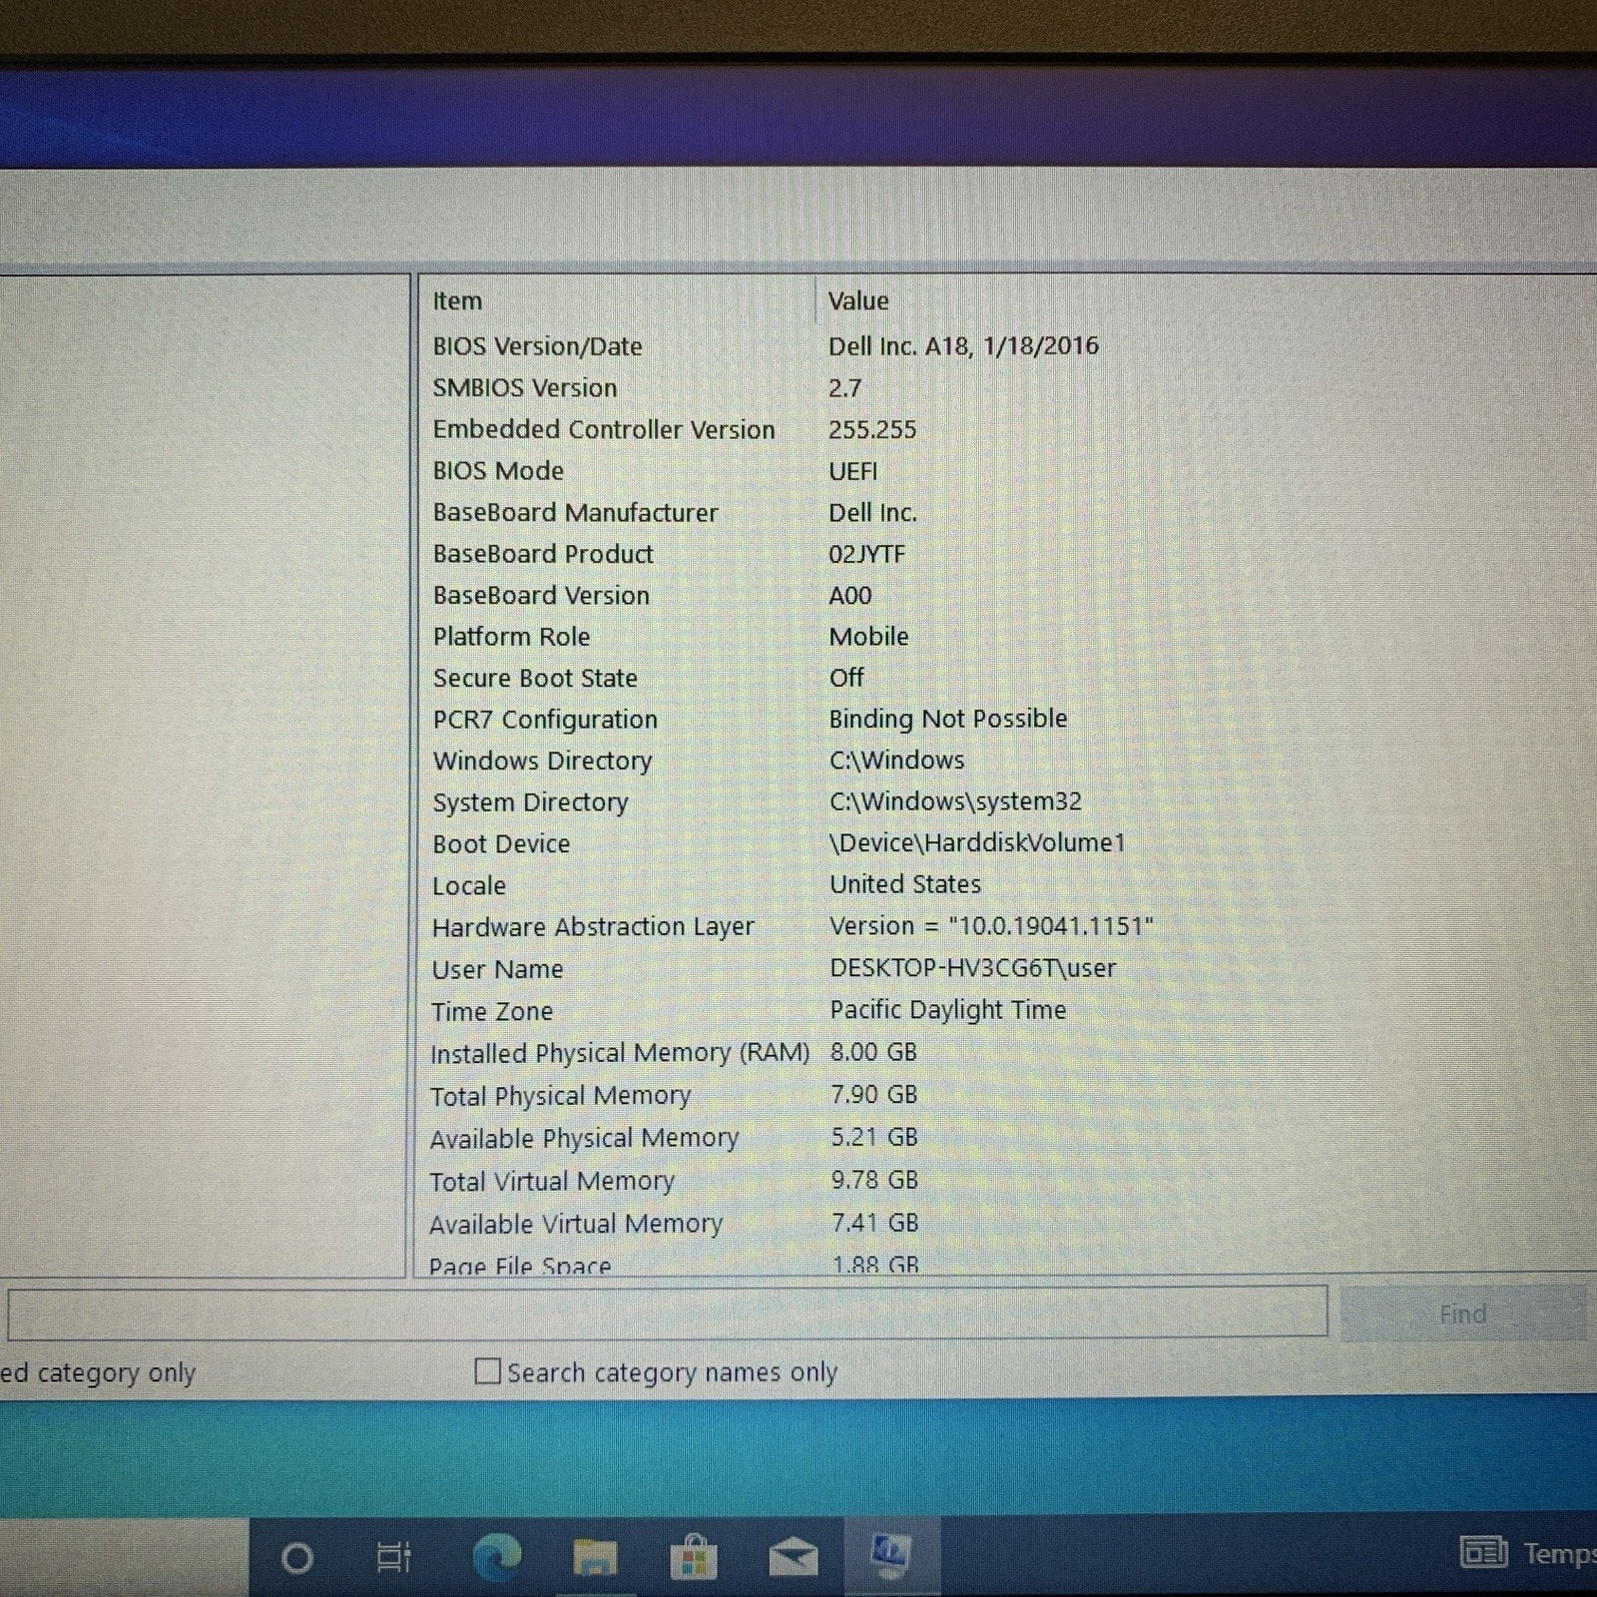Select Total Physical Memory row
Screen dimensions: 1597x1597
tap(1007, 1096)
